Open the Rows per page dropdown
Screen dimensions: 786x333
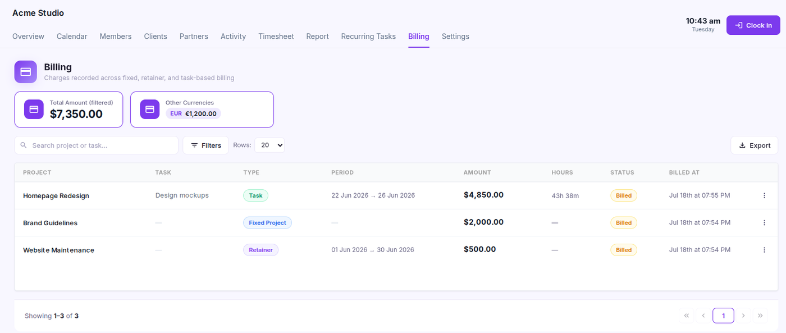[x=269, y=145]
